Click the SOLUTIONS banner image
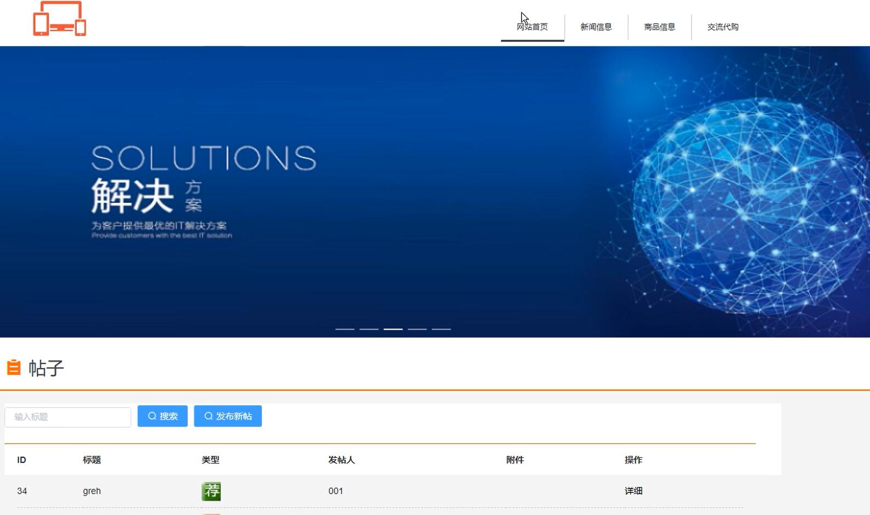Image resolution: width=870 pixels, height=515 pixels. tap(435, 191)
